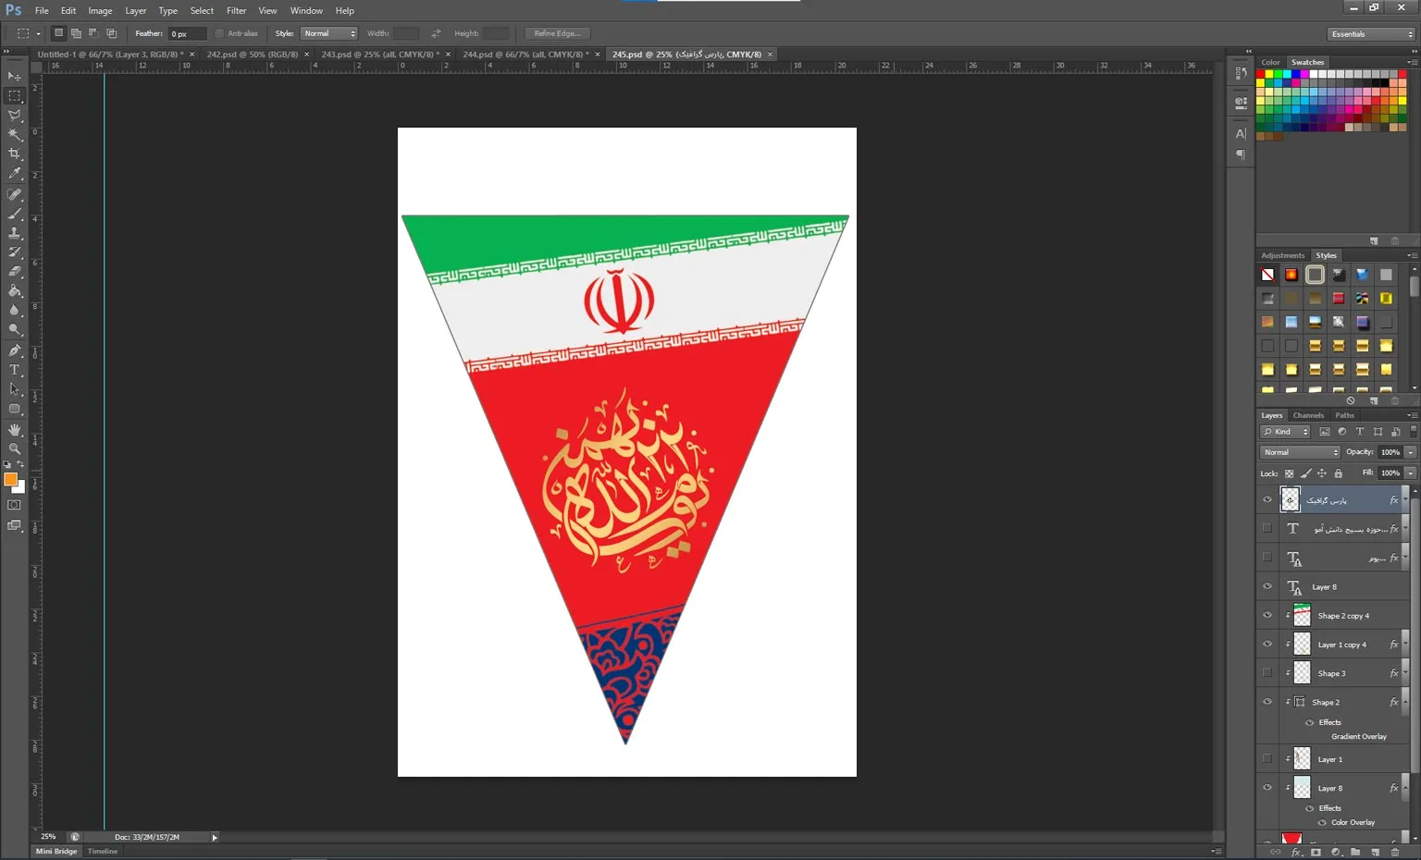Screen dimensions: 1421x860
Task: Hide the Layer 8 text layer
Action: point(1267,586)
